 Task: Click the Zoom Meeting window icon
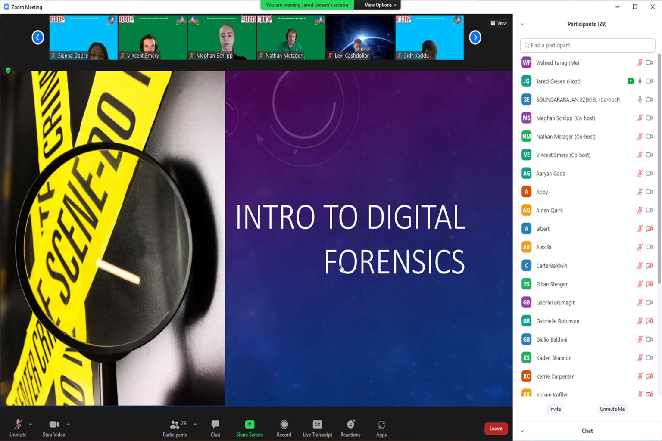6,7
